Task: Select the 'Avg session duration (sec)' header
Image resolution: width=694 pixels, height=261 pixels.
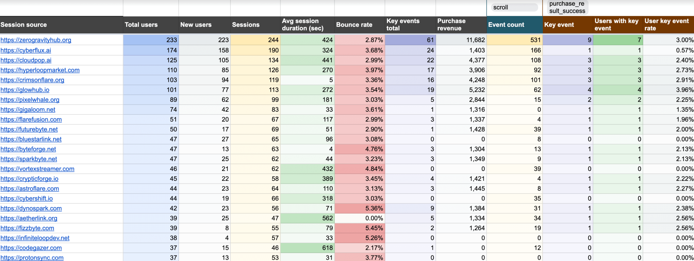Action: 307,25
